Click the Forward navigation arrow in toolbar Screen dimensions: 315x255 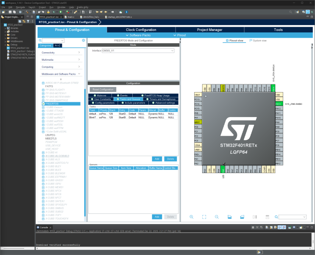click(x=112, y=12)
